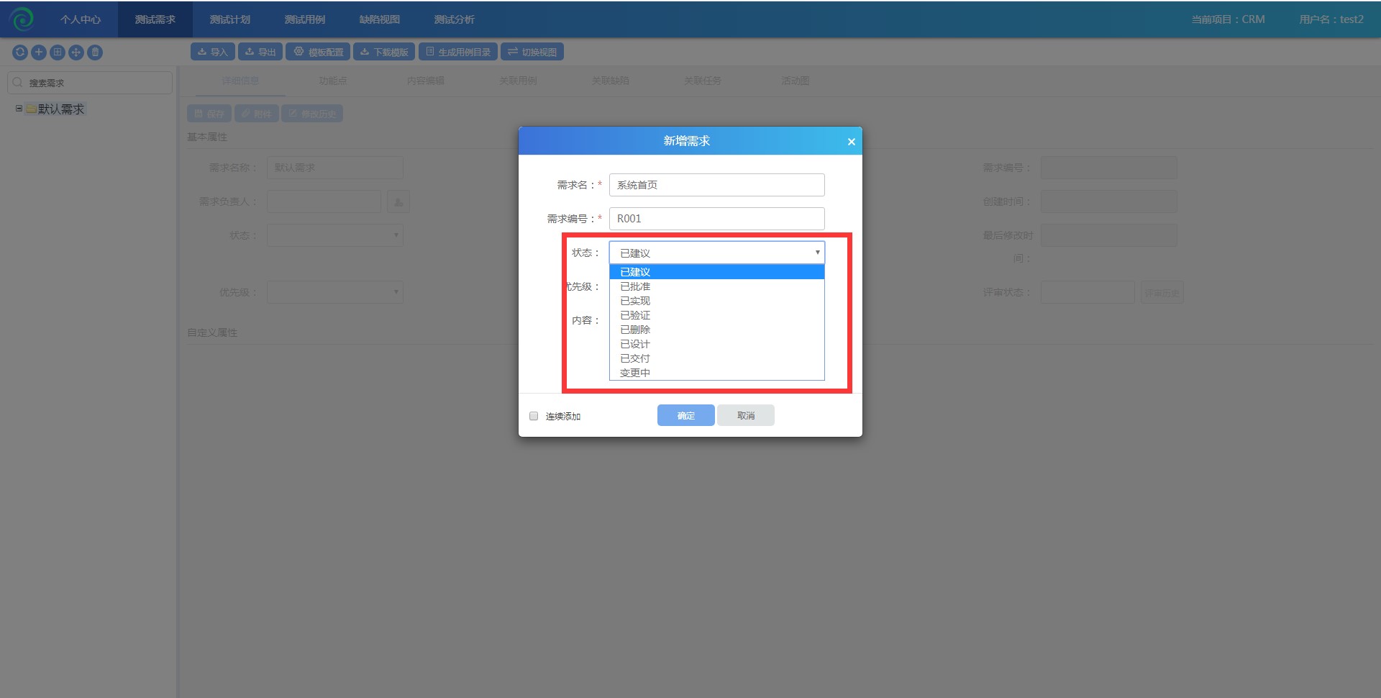The image size is (1381, 698).
Task: Click the button beside the 评审状态 field
Action: coord(1162,292)
